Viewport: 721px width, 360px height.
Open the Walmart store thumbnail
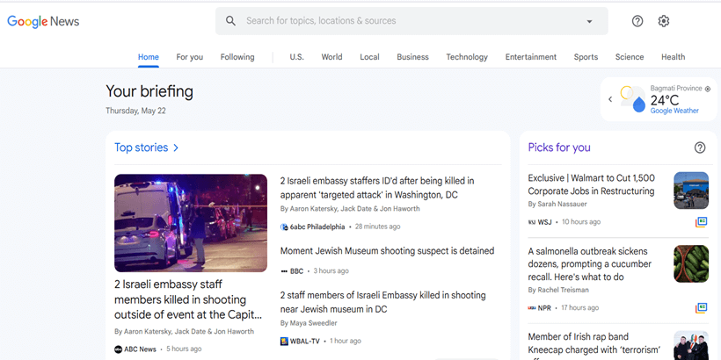click(x=691, y=191)
